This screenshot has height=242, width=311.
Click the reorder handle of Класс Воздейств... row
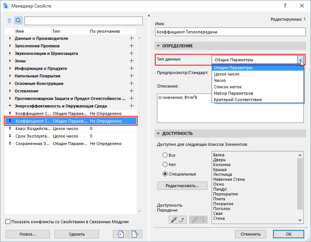coord(10,129)
